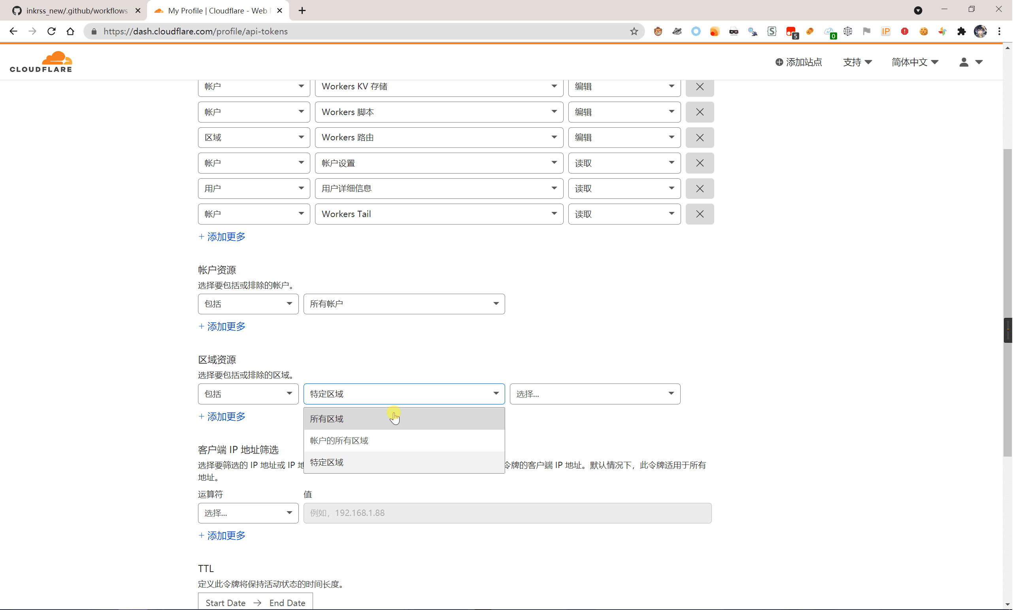Click the IP value input field
The image size is (1013, 610).
click(507, 513)
